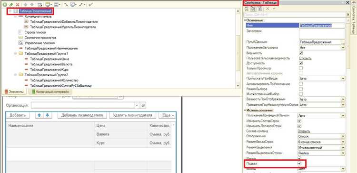Open the РежимВводаСтрок dropdown
Screen dimensions: 357x173
coord(343,142)
